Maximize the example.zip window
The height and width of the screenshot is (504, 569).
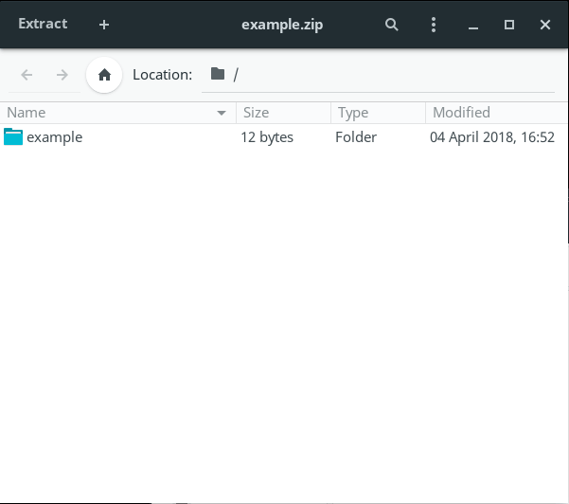tap(509, 25)
